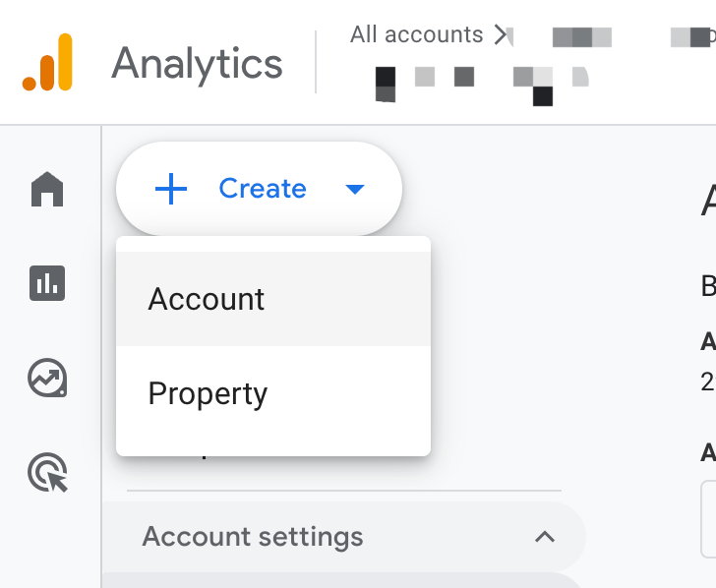The width and height of the screenshot is (716, 588).
Task: Toggle the Create menu's blue dropdown arrow
Action: coord(355,189)
